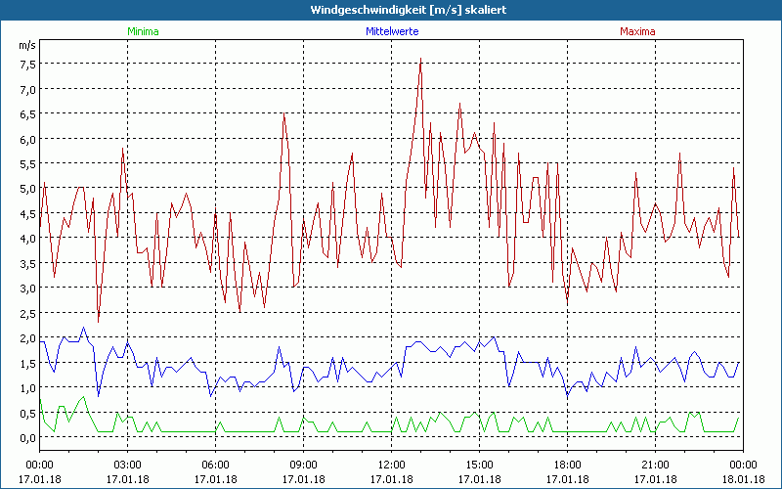The width and height of the screenshot is (782, 489).
Task: Click the 21:00 time axis label
Action: (x=655, y=465)
